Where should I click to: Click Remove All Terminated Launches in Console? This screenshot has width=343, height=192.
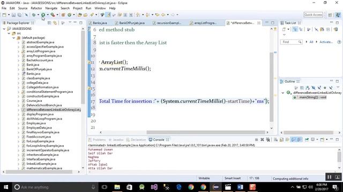268,140
